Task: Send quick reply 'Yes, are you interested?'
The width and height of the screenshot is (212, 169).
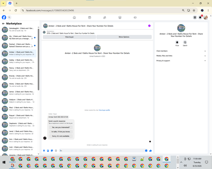Action: (61, 127)
